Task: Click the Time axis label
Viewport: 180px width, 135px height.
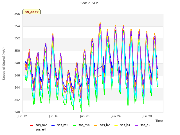Action: (x=159, y=121)
